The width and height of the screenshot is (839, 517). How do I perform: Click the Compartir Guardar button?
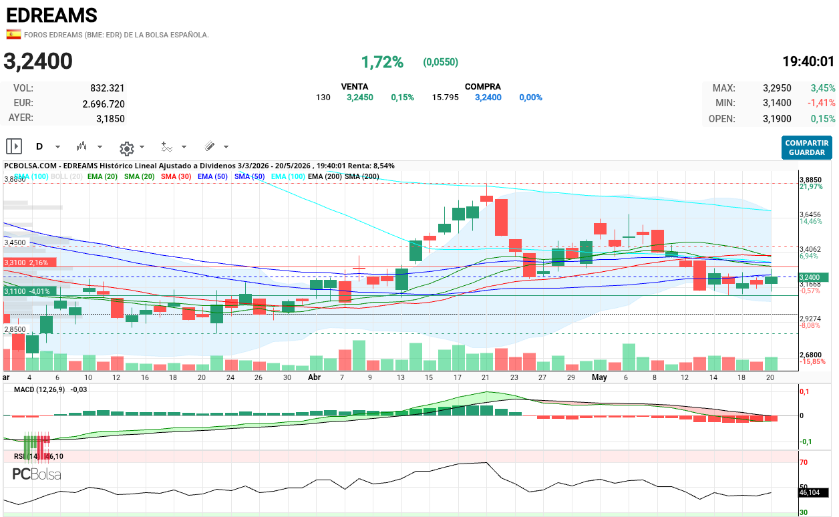pyautogui.click(x=807, y=148)
